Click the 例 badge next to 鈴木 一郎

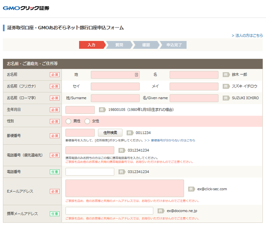(x=226, y=75)
